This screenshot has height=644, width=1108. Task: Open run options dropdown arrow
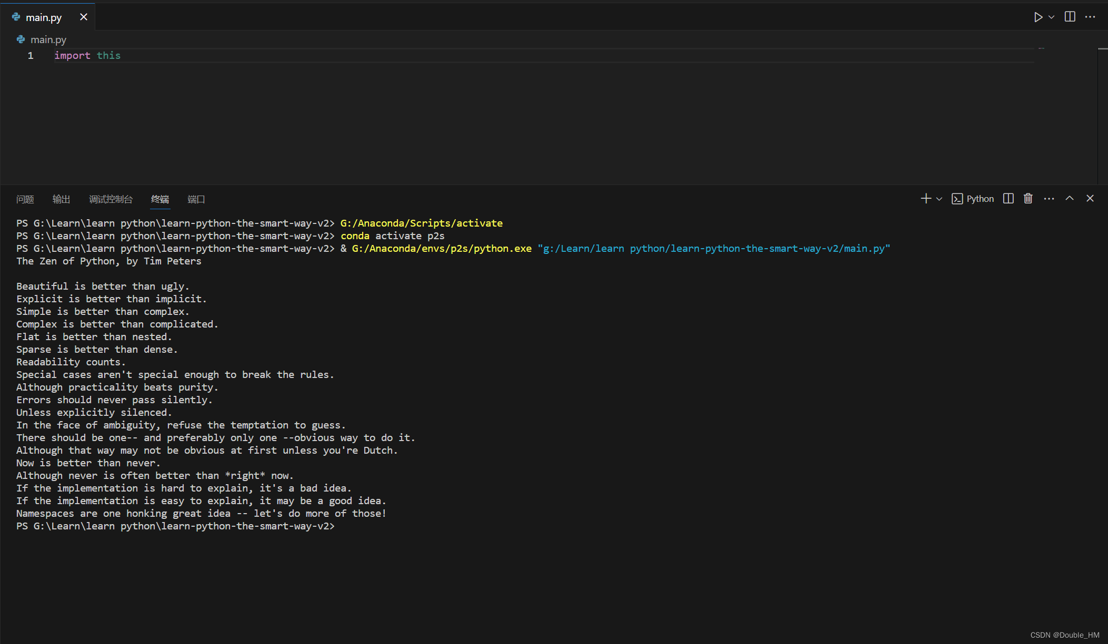tap(1051, 17)
